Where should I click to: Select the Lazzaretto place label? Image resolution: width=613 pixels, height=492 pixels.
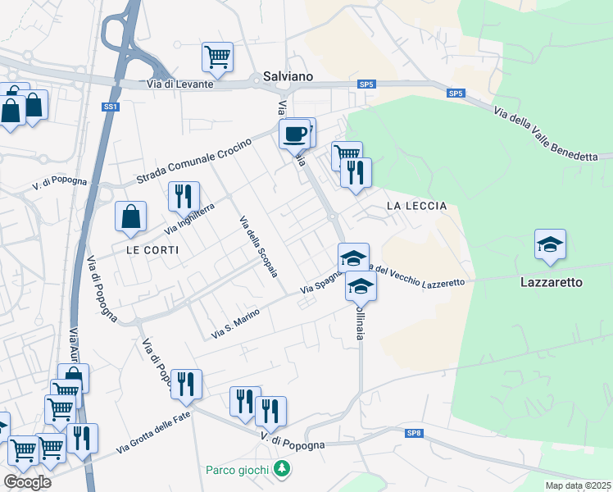pos(552,282)
